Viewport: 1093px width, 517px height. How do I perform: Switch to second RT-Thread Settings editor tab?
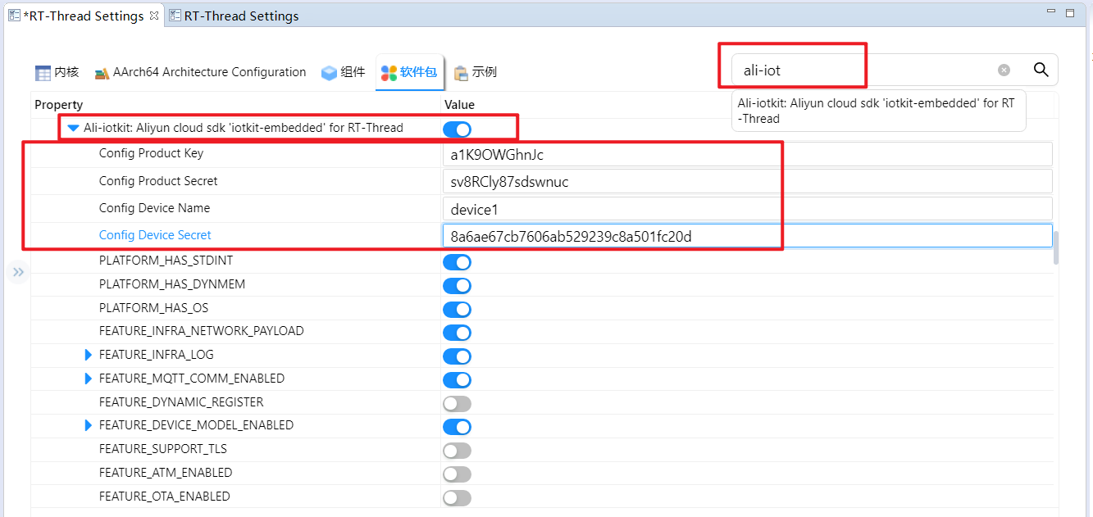[234, 16]
